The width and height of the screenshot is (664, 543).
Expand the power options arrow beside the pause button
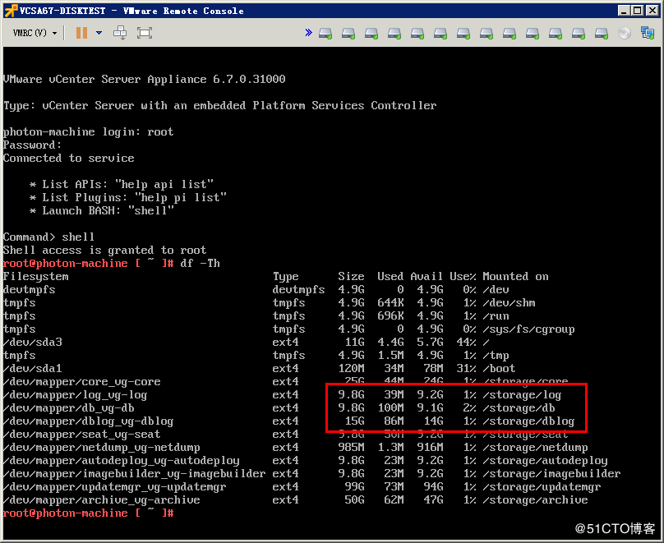tap(99, 33)
